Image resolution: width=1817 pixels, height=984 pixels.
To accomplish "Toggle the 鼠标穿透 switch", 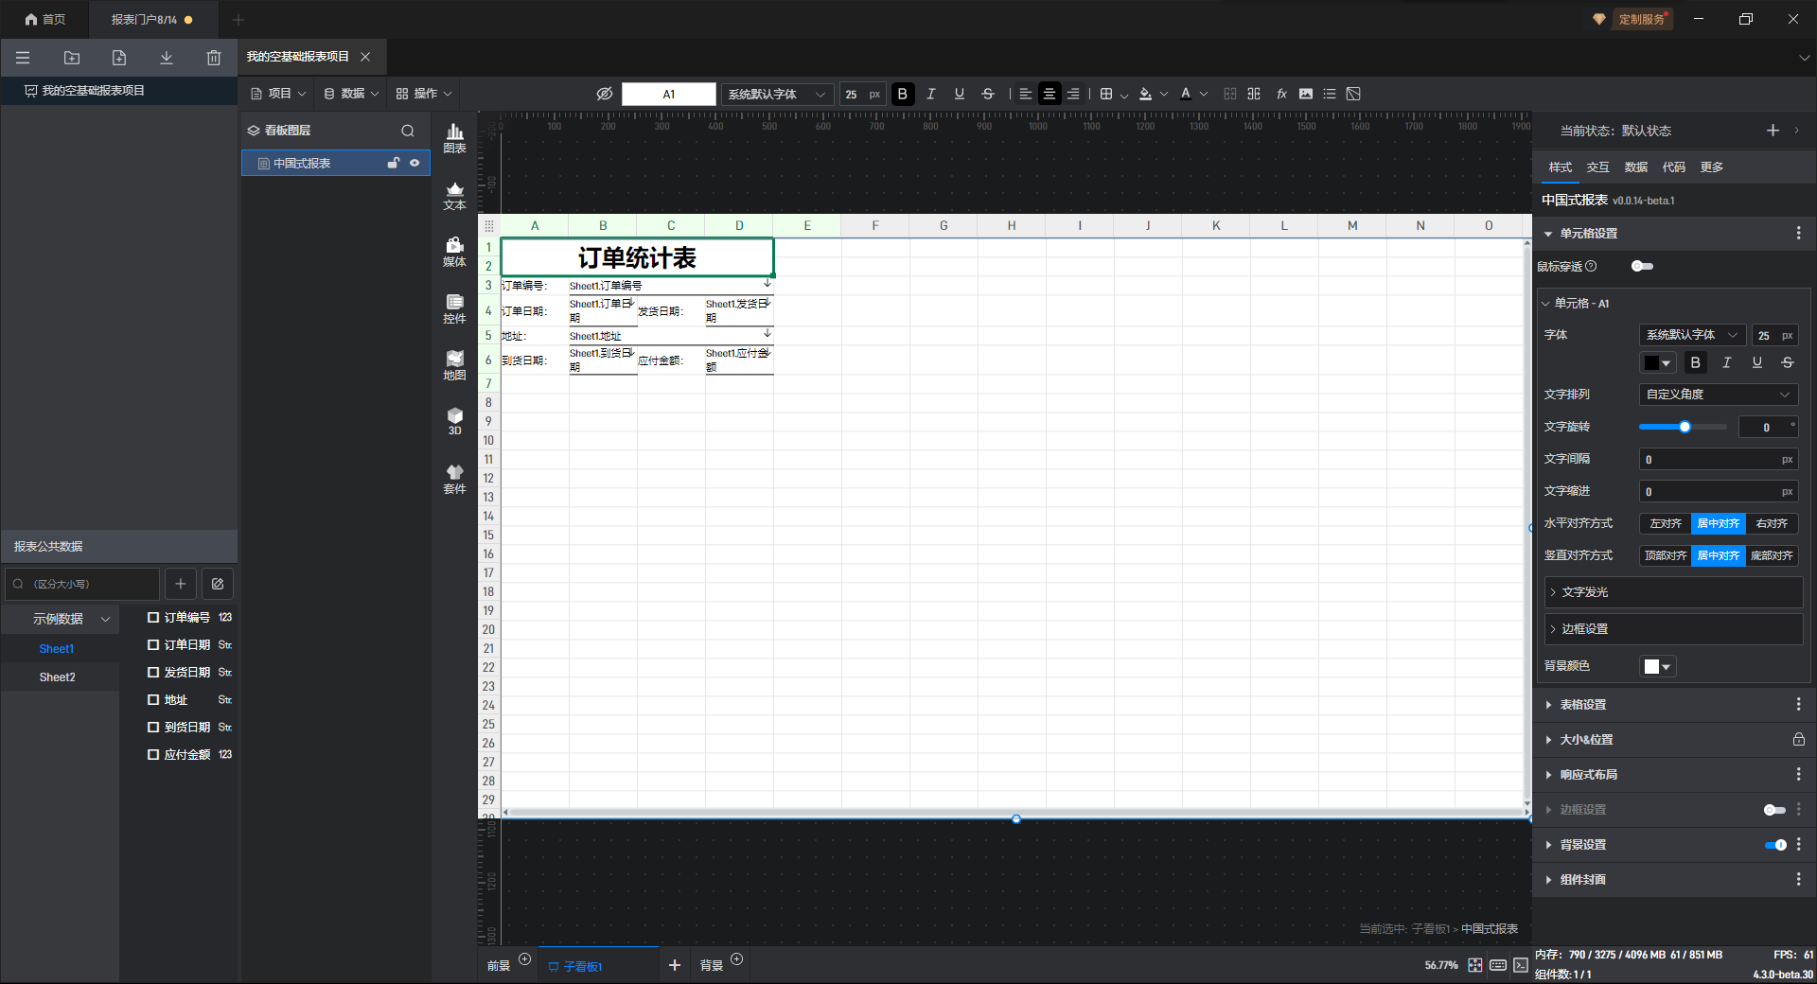I will pyautogui.click(x=1642, y=267).
